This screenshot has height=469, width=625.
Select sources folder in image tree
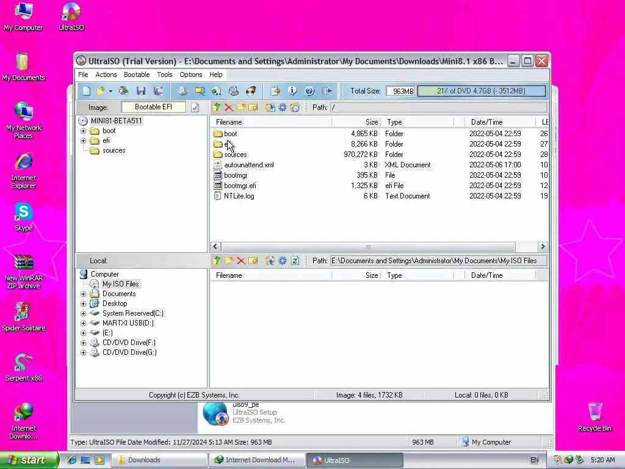pos(114,150)
